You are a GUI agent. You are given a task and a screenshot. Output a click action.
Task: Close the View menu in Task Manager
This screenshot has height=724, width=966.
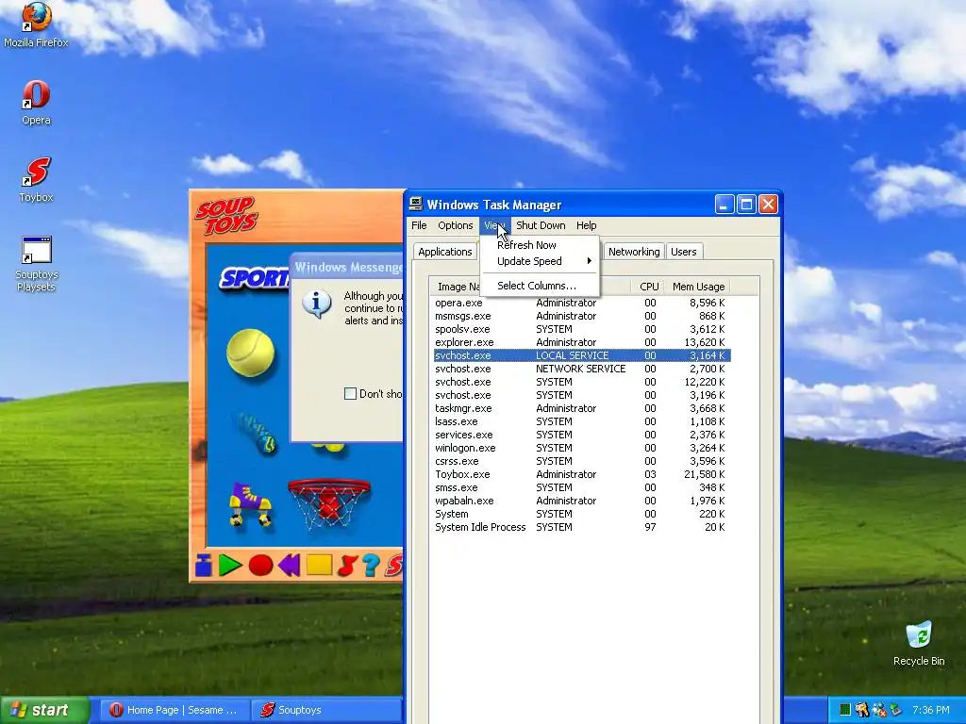tap(494, 225)
